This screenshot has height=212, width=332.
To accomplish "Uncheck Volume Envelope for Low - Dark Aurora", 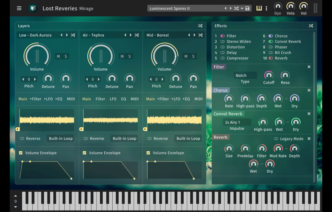I will click(21, 153).
